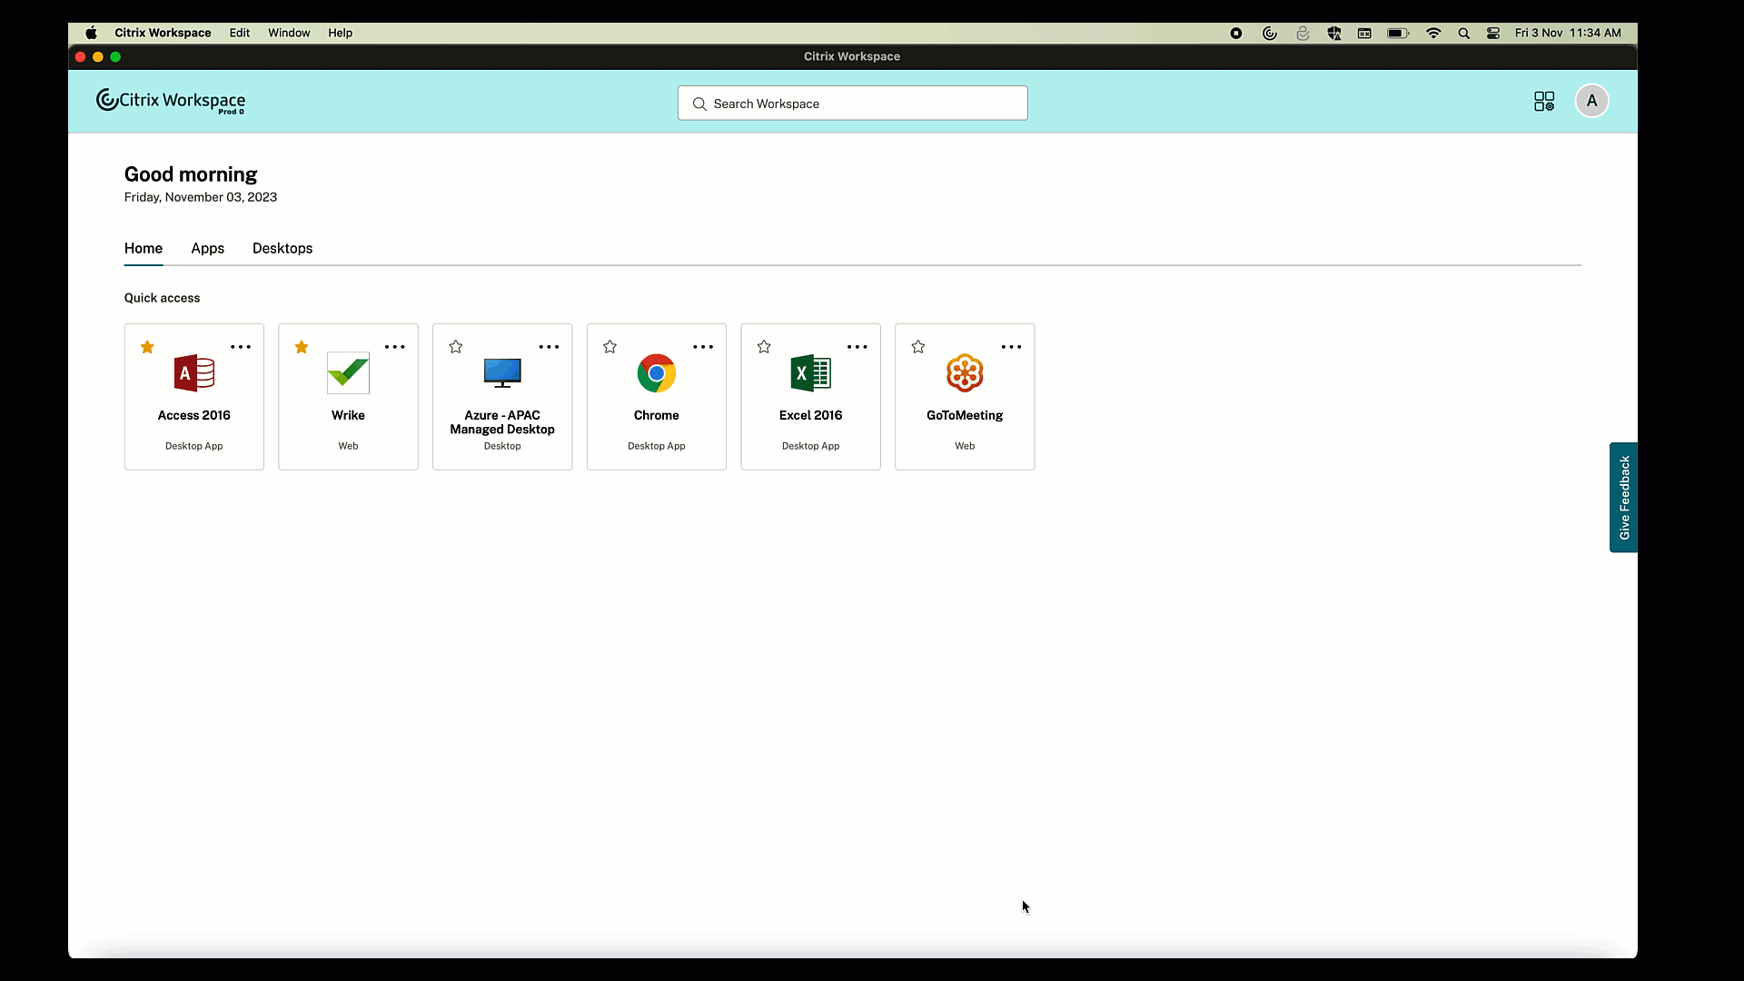Image resolution: width=1744 pixels, height=981 pixels.
Task: Unfavorite Access 2016 using its star
Action: coord(147,347)
